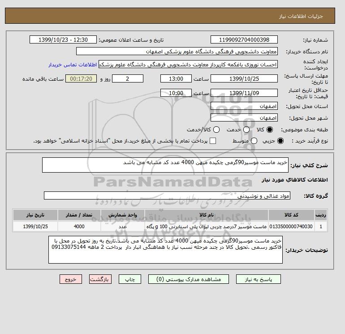This screenshot has height=334, width=345.
Task: Click the buyer notes text area
Action: pyautogui.click(x=165, y=250)
